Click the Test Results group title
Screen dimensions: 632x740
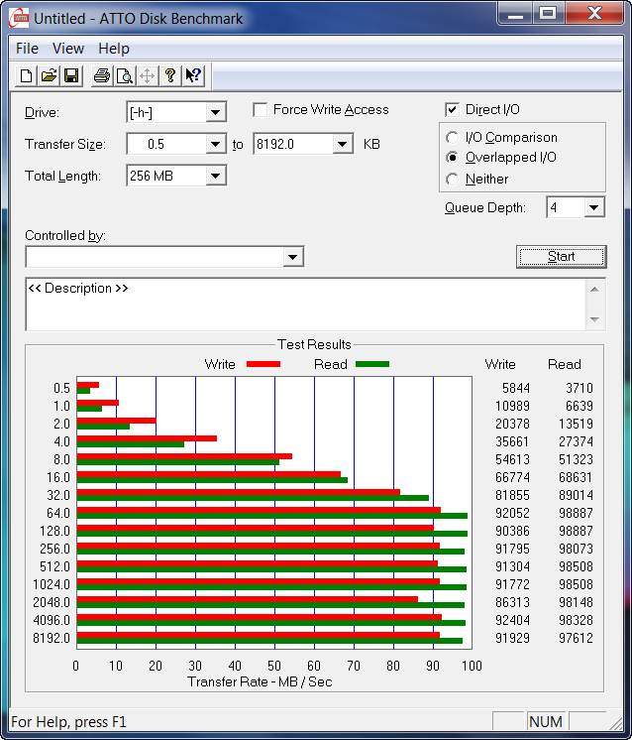[x=314, y=344]
